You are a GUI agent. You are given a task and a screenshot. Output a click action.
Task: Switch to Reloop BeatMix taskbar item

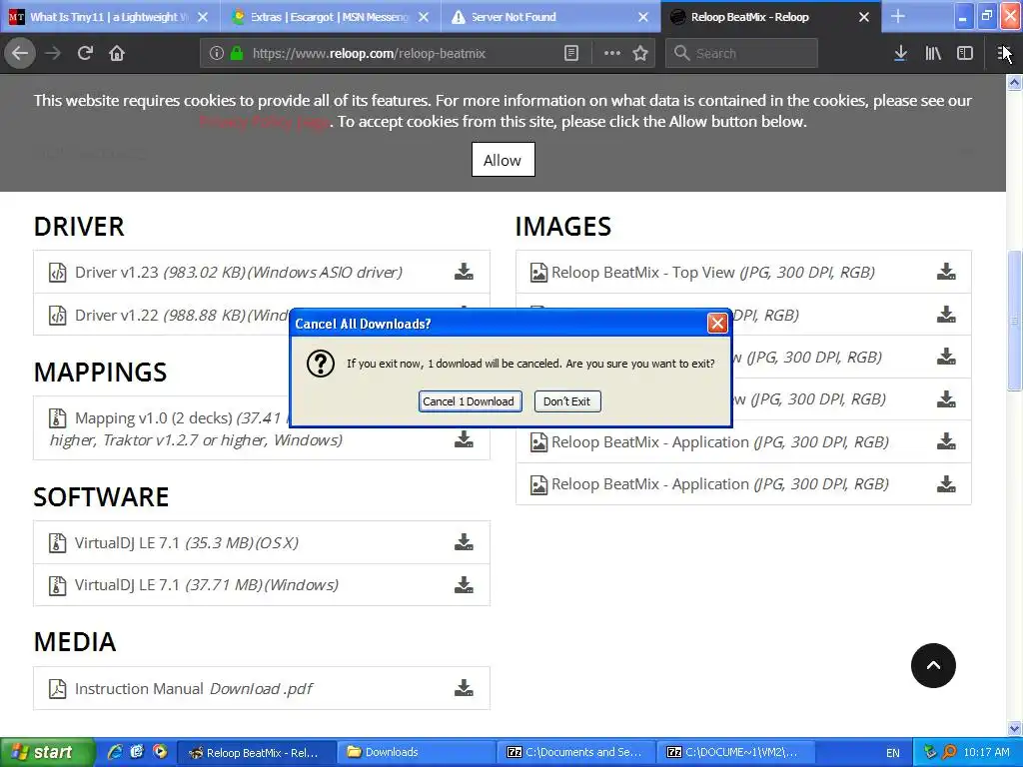coord(257,752)
